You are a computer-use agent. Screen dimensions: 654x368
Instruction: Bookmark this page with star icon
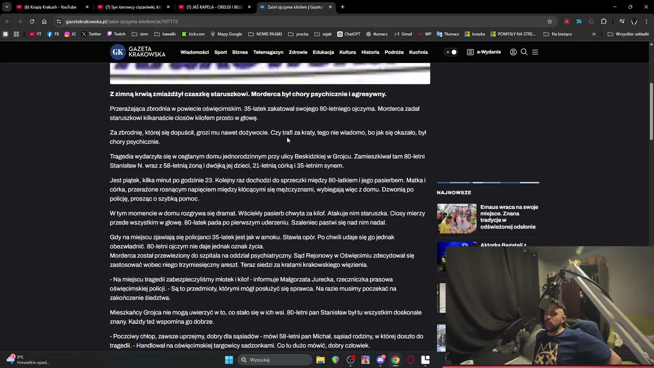pos(550,21)
